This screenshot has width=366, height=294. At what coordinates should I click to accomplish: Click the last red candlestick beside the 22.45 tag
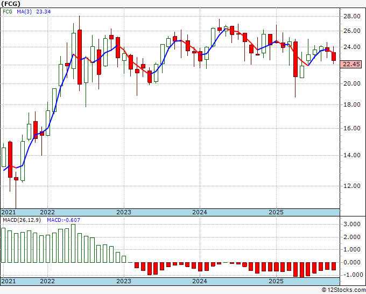click(334, 57)
